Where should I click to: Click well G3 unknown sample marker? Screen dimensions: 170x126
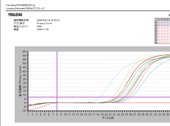pos(165,40)
